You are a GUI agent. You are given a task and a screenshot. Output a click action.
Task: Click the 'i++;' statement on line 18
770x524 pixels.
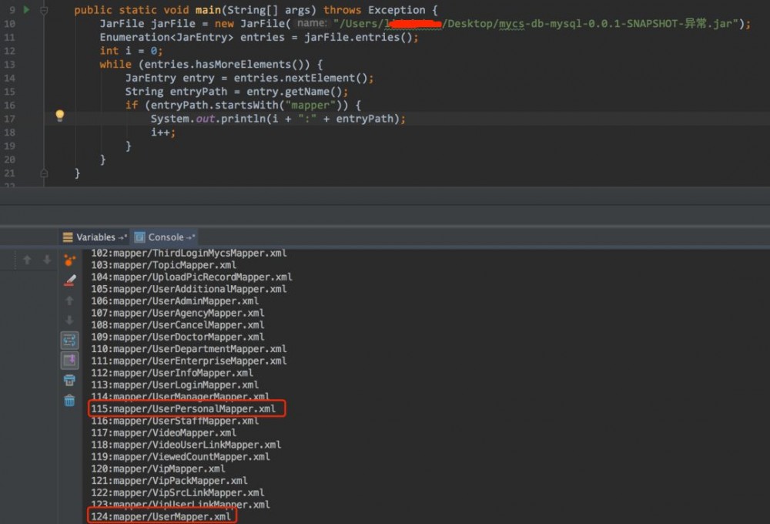[163, 133]
